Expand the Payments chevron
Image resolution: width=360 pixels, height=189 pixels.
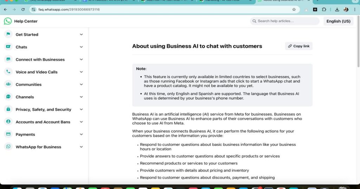click(x=81, y=135)
